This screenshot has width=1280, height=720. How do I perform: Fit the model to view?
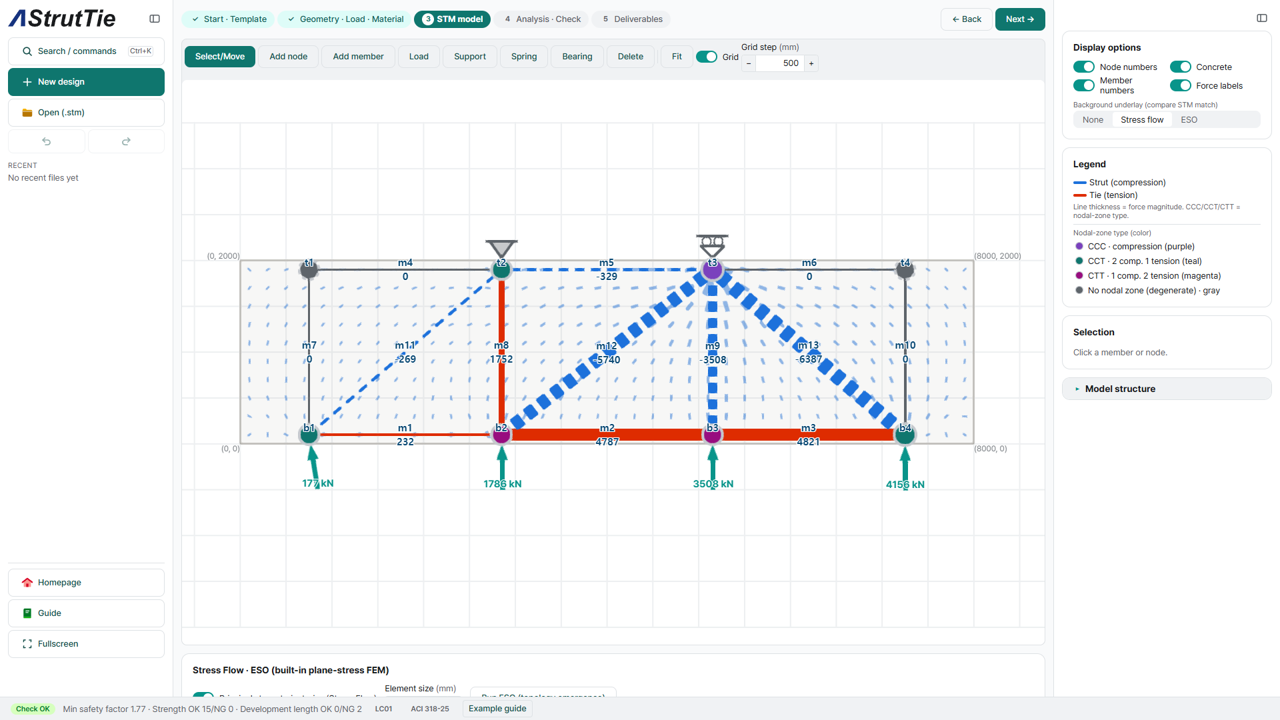pos(677,57)
